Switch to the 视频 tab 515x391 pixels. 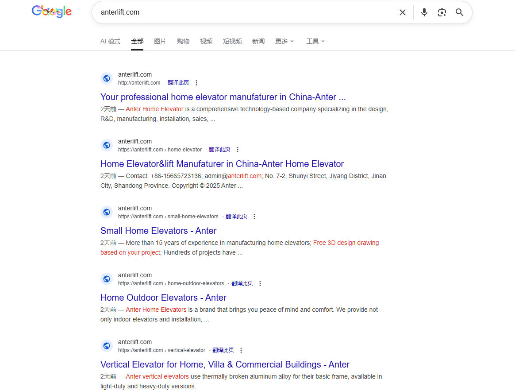click(x=206, y=41)
